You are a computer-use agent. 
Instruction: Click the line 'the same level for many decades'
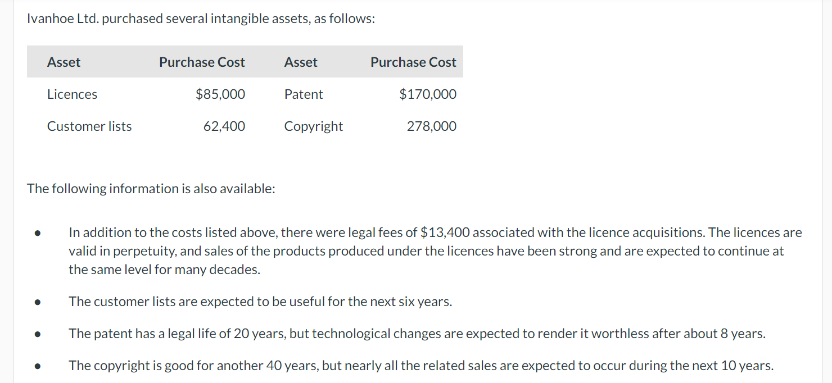point(164,270)
